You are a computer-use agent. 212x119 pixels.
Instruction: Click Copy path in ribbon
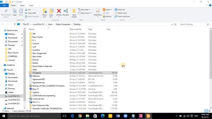point(30,13)
